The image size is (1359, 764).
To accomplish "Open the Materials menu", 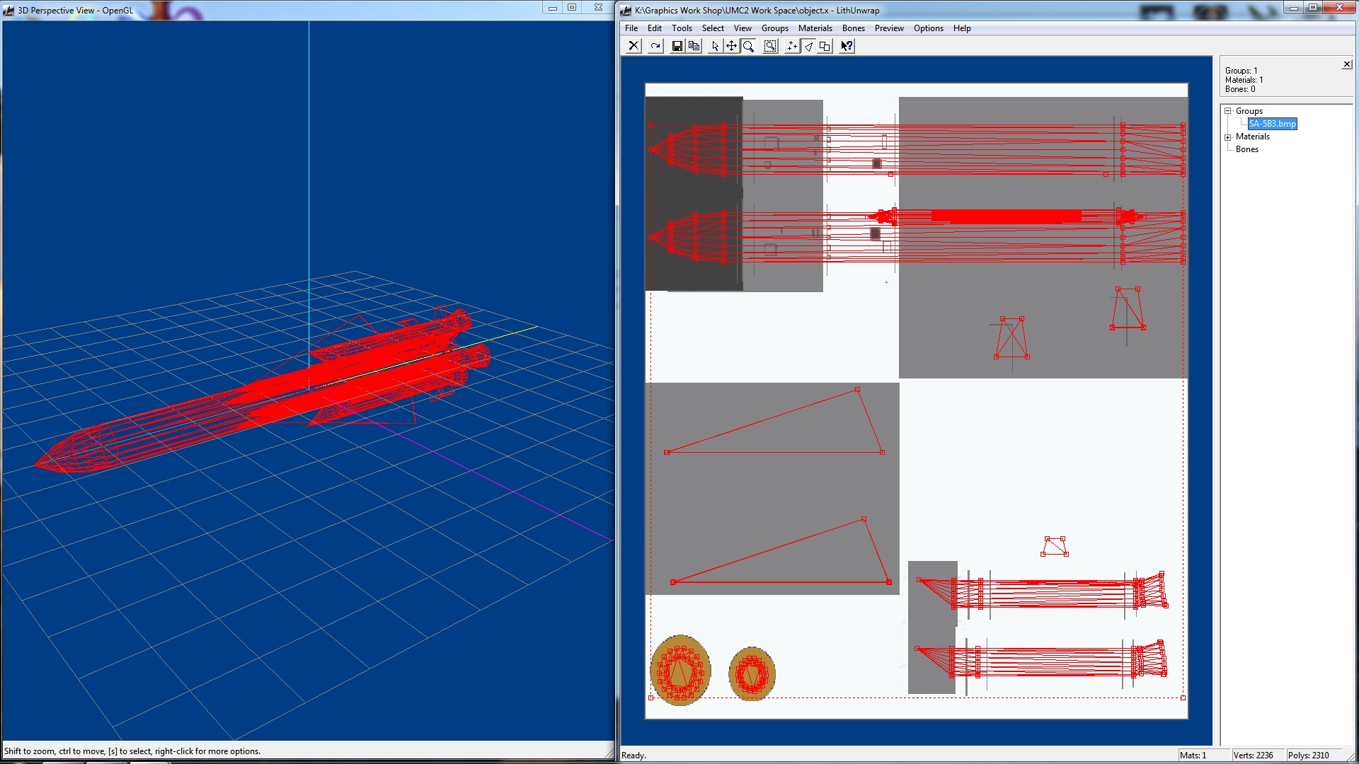I will (x=815, y=28).
